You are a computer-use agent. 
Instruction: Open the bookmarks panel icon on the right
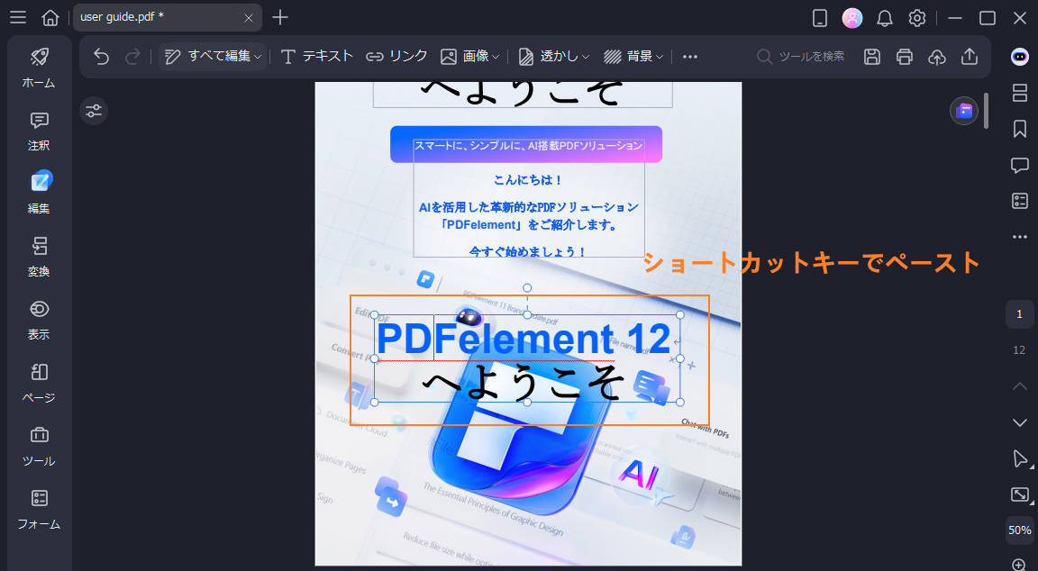1019,129
